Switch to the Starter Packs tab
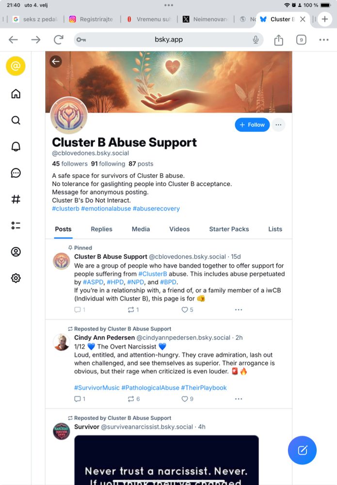 [x=229, y=229]
